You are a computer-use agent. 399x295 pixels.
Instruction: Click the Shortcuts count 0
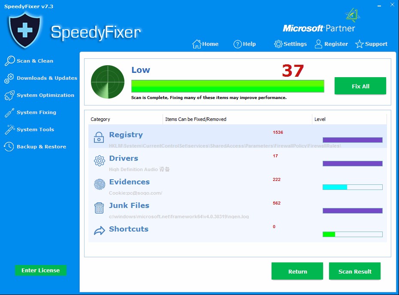tap(274, 226)
